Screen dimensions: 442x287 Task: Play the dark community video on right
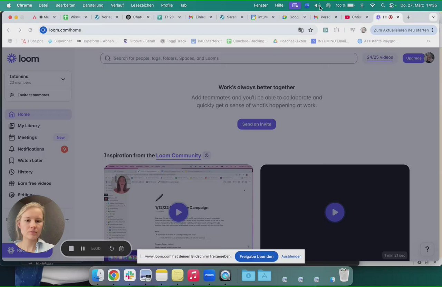click(x=335, y=212)
